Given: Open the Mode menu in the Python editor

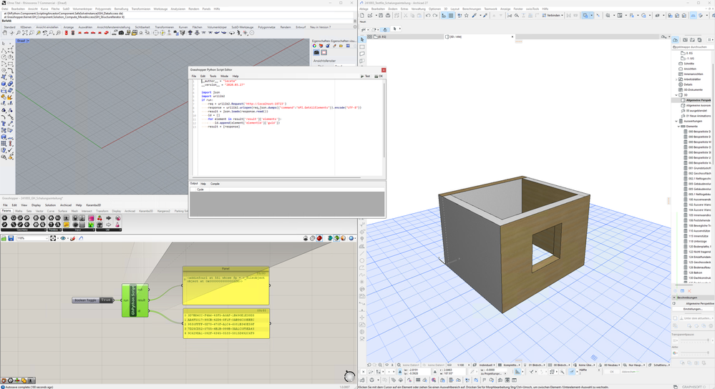Looking at the screenshot, I should (224, 76).
